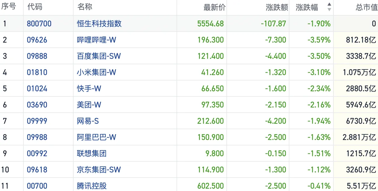Click stock code 09988
This screenshot has height=191, width=378.
click(x=37, y=137)
